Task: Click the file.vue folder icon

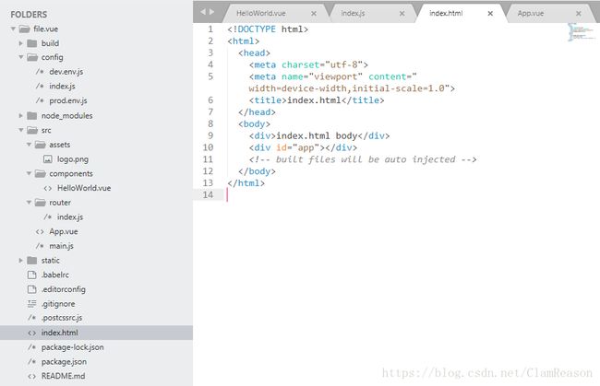Action: 25,29
